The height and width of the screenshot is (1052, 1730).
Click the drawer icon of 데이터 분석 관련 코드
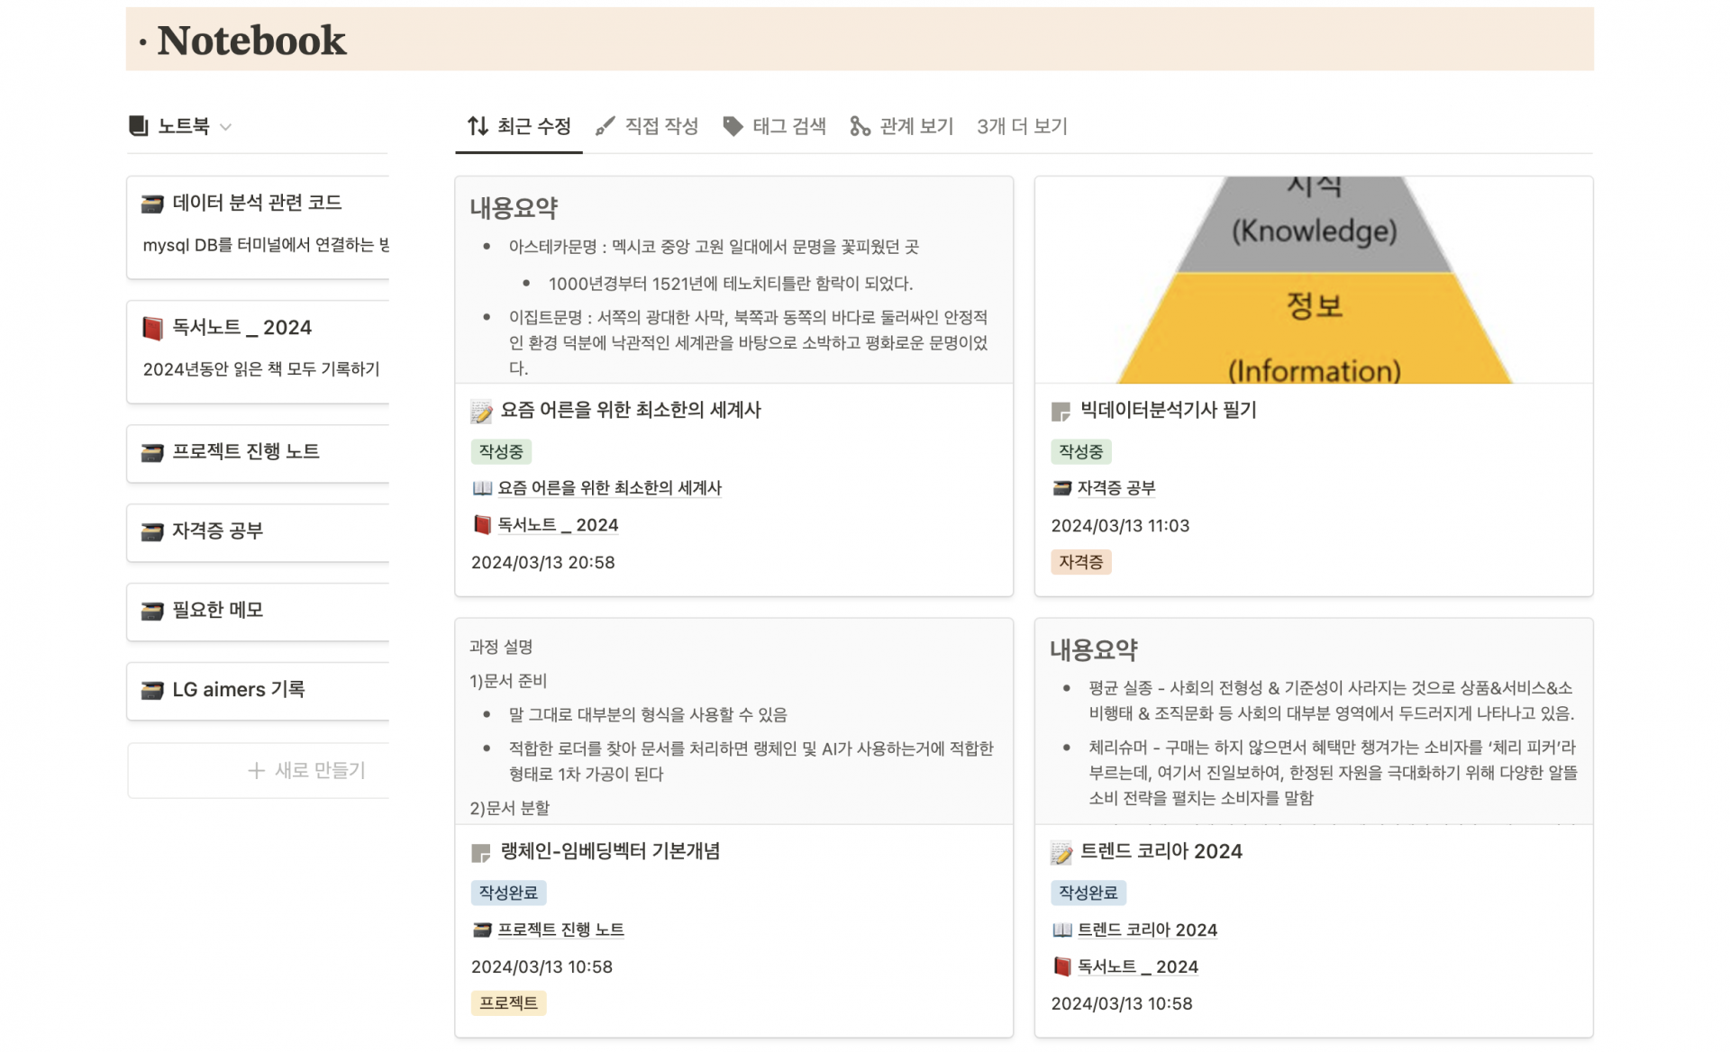tap(152, 204)
